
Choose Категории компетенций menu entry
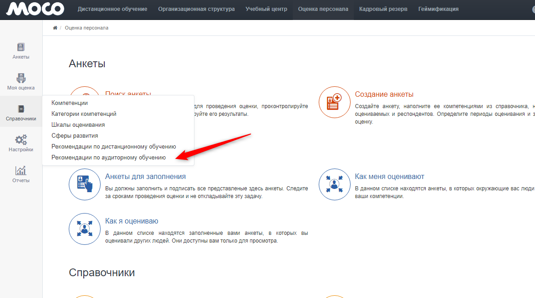click(x=84, y=114)
